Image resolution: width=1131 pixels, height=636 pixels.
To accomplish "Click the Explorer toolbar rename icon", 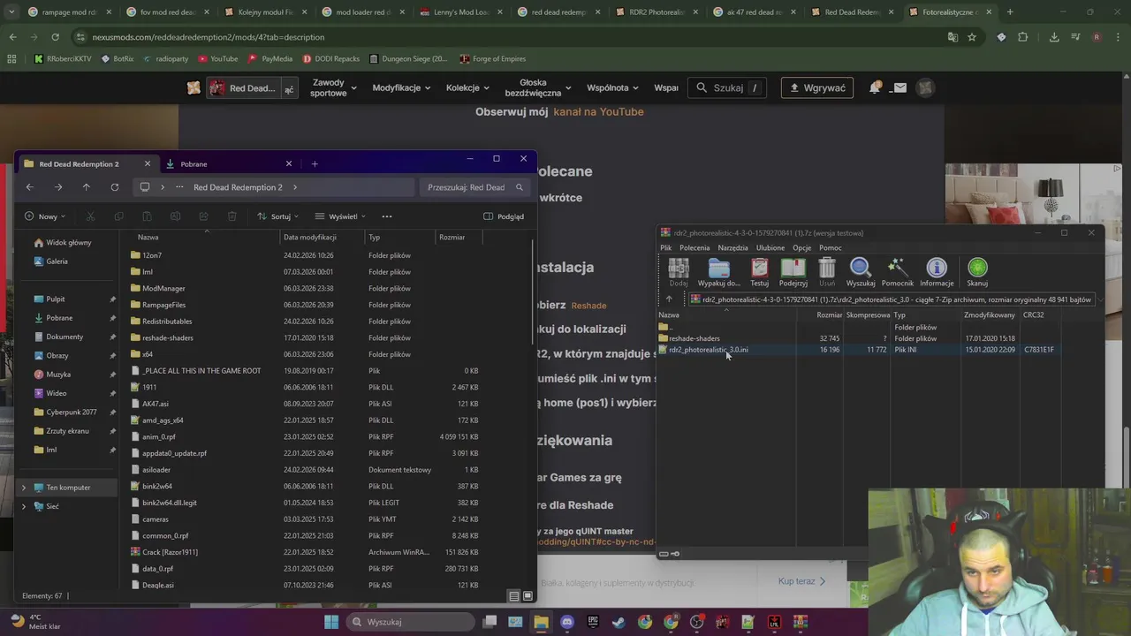I will (175, 216).
